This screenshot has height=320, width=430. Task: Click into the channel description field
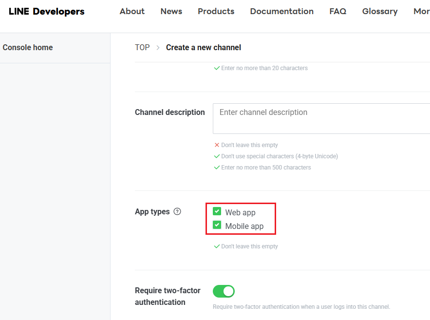pyautogui.click(x=321, y=118)
